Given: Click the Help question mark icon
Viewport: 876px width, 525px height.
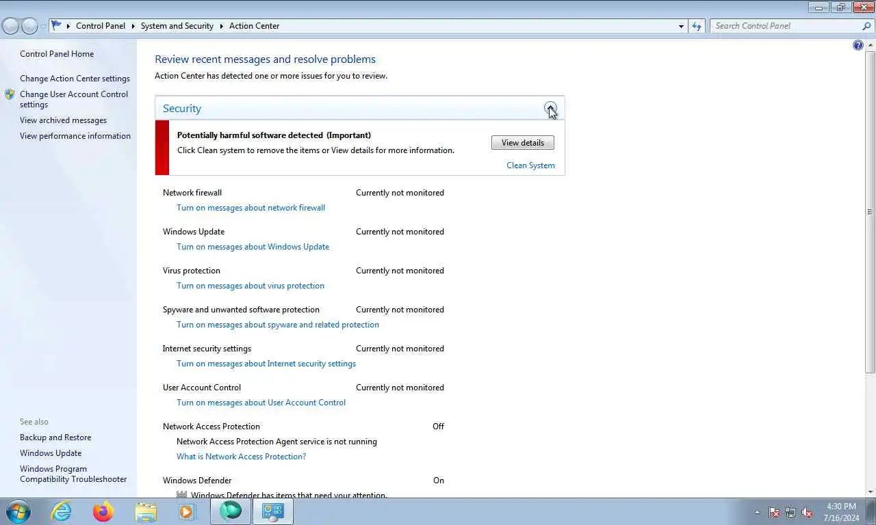Looking at the screenshot, I should tap(858, 45).
